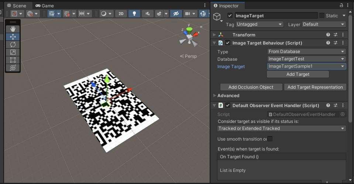Viewport: 354px width, 184px height.
Task: Select the Hand (View) tool
Action: 13,29
